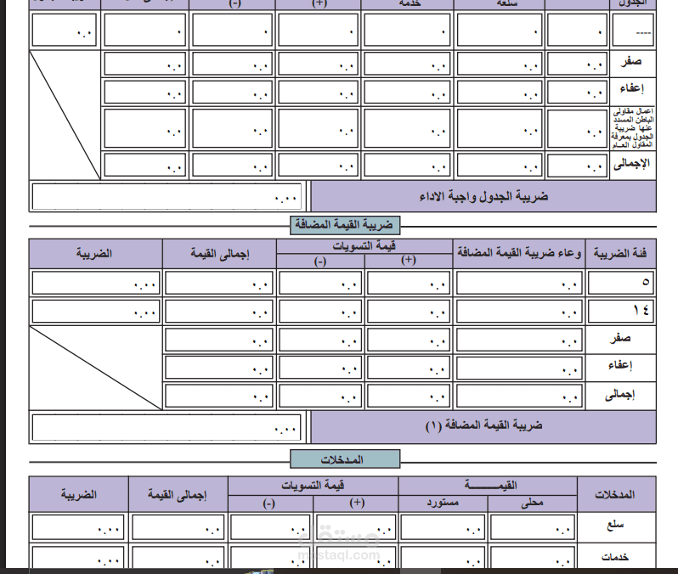Click the (+) field in the schedule الإجمالى row
Image resolution: width=678 pixels, height=574 pixels.
tap(319, 165)
